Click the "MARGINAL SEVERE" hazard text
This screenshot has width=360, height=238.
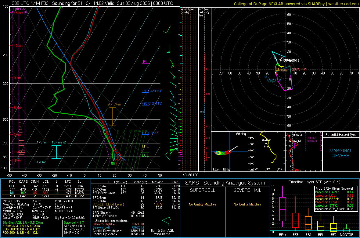(341, 153)
